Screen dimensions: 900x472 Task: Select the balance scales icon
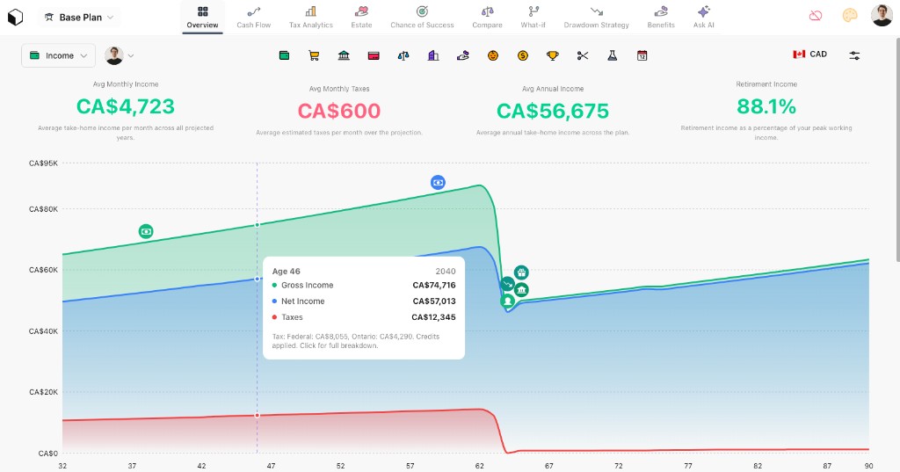pyautogui.click(x=403, y=55)
